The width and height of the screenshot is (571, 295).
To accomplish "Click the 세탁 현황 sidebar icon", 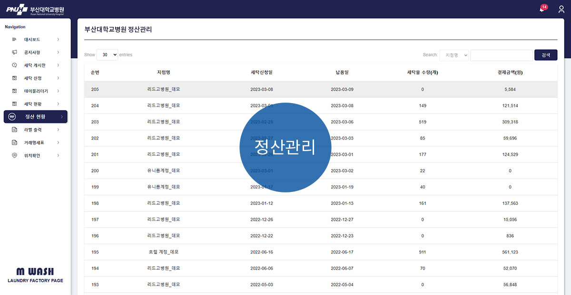I will click(14, 104).
